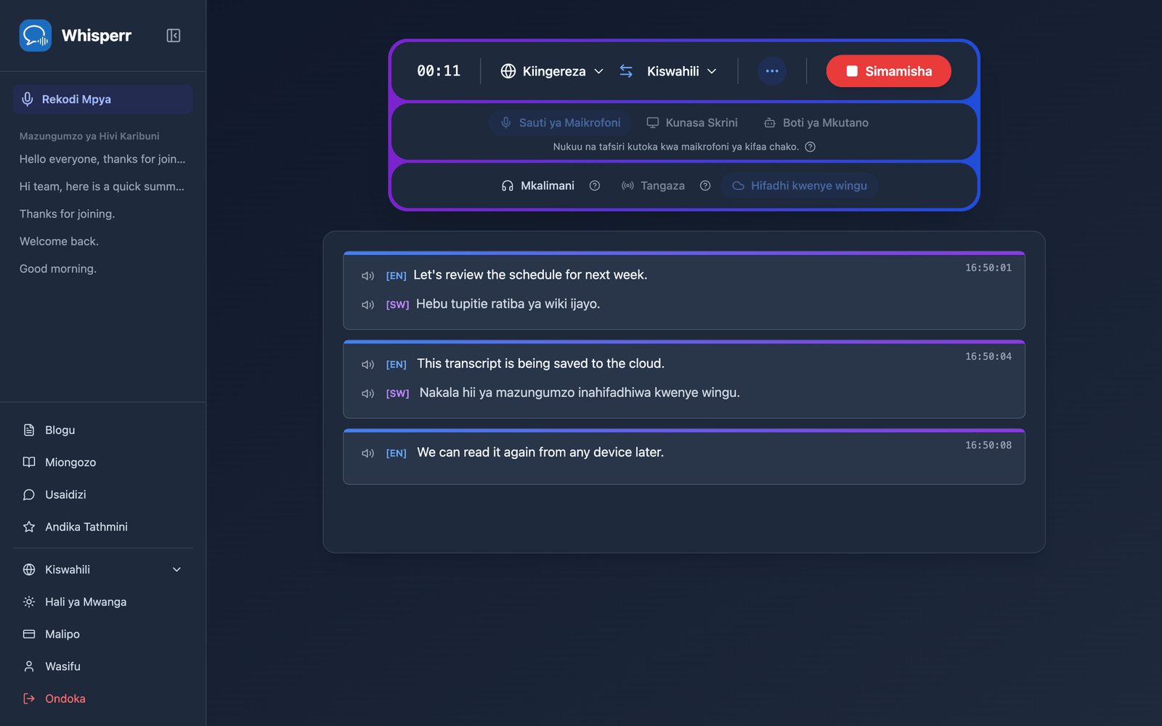The width and height of the screenshot is (1162, 726).
Task: Open conversation "Welcome back."
Action: pos(59,241)
